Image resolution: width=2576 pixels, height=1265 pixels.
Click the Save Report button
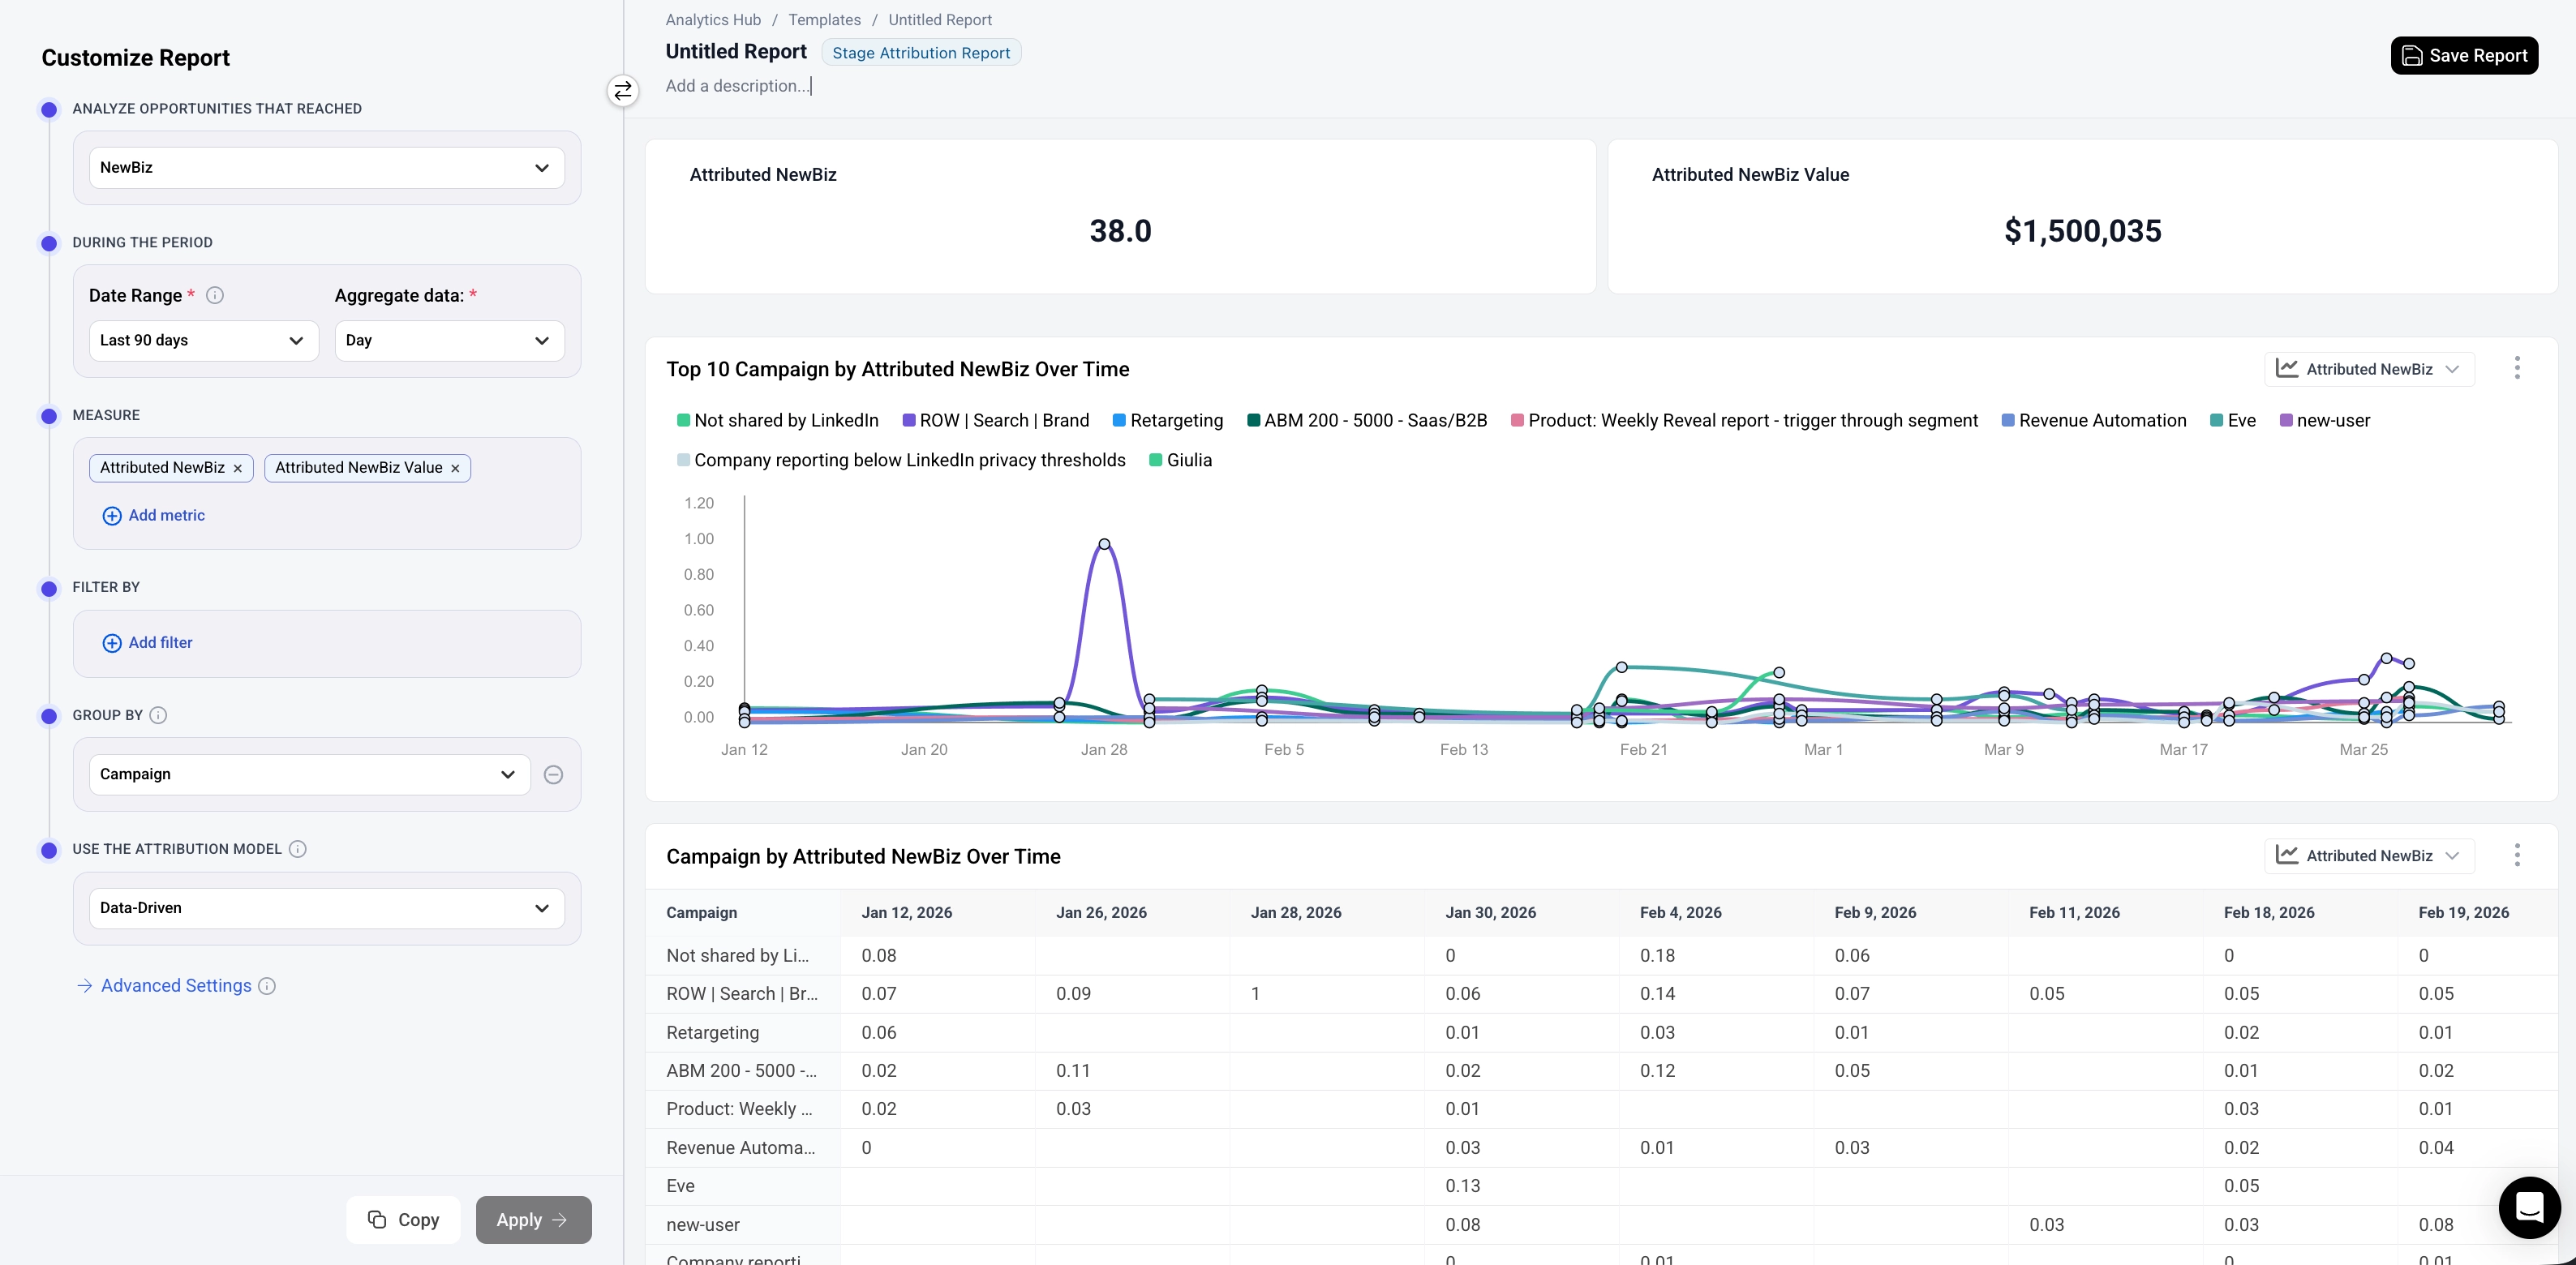click(2463, 56)
